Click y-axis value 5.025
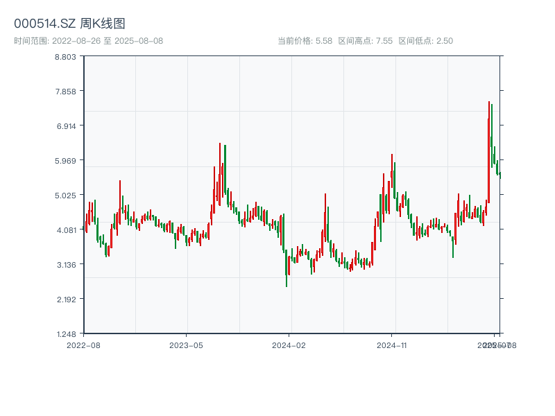 pyautogui.click(x=65, y=196)
